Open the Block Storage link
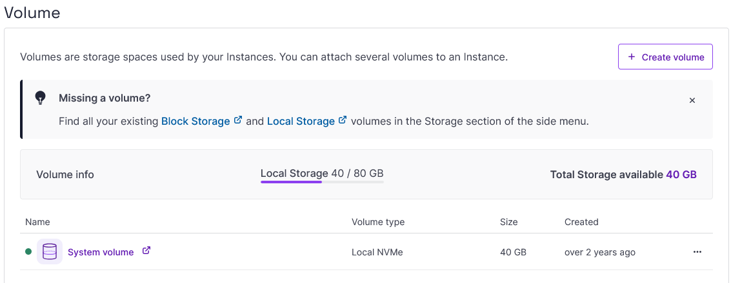The width and height of the screenshot is (751, 283). [195, 121]
